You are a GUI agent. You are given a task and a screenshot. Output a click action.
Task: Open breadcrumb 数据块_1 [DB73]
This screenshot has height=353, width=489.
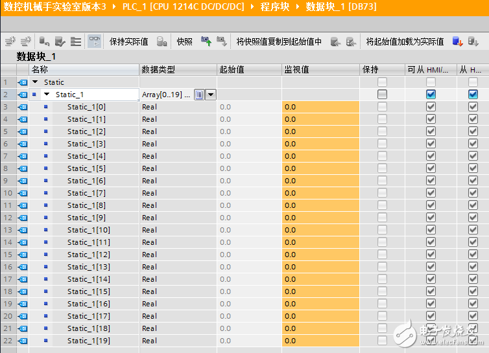pos(341,6)
